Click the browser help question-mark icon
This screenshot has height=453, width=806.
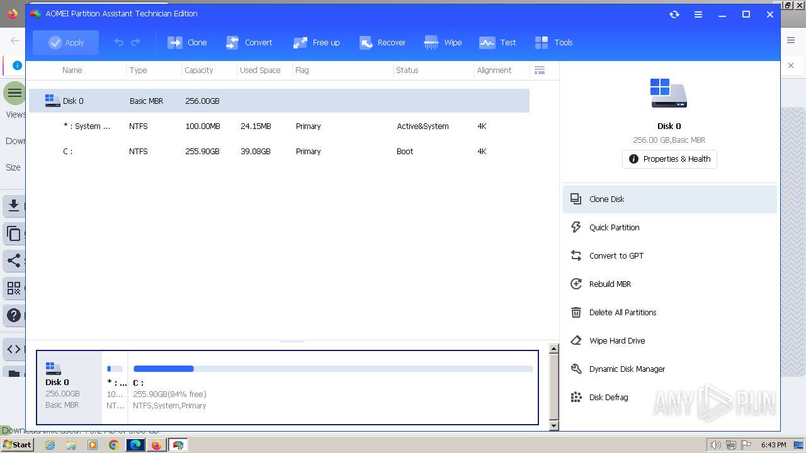tap(13, 315)
